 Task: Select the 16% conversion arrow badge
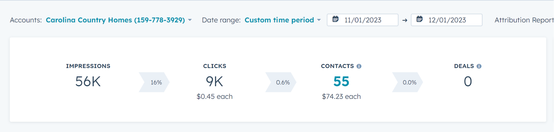tap(154, 82)
